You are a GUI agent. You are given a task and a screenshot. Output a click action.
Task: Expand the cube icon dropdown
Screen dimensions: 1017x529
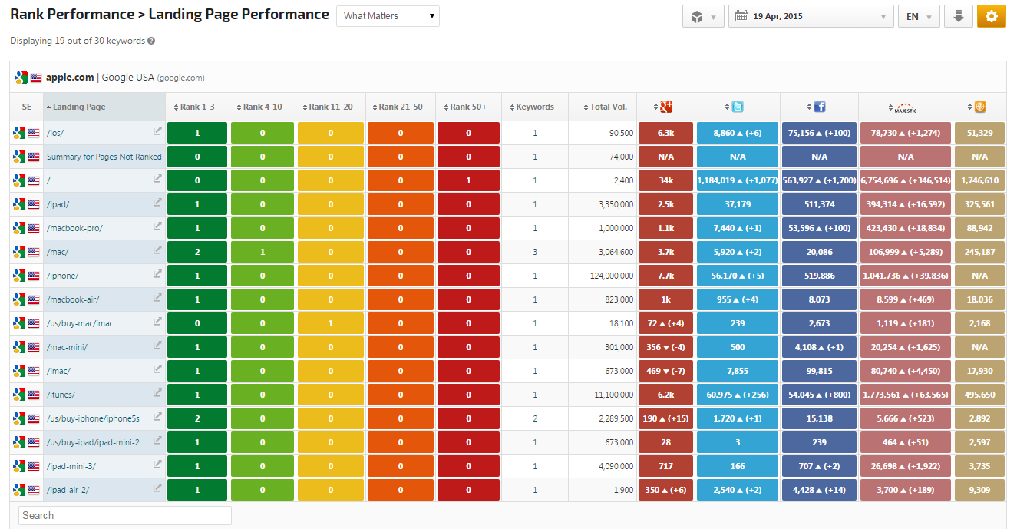pyautogui.click(x=702, y=16)
